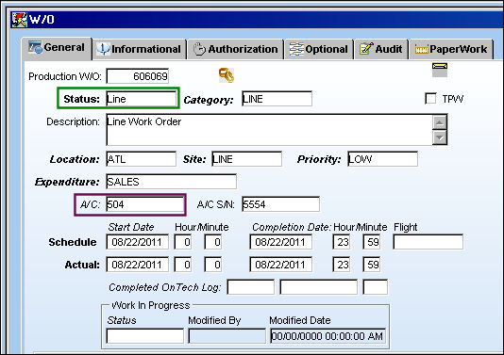
Task: Open the PaperWork tab
Action: (451, 49)
